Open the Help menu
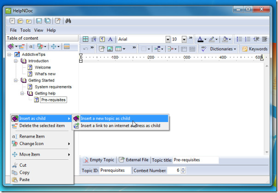The height and width of the screenshot is (193, 278). click(x=51, y=30)
